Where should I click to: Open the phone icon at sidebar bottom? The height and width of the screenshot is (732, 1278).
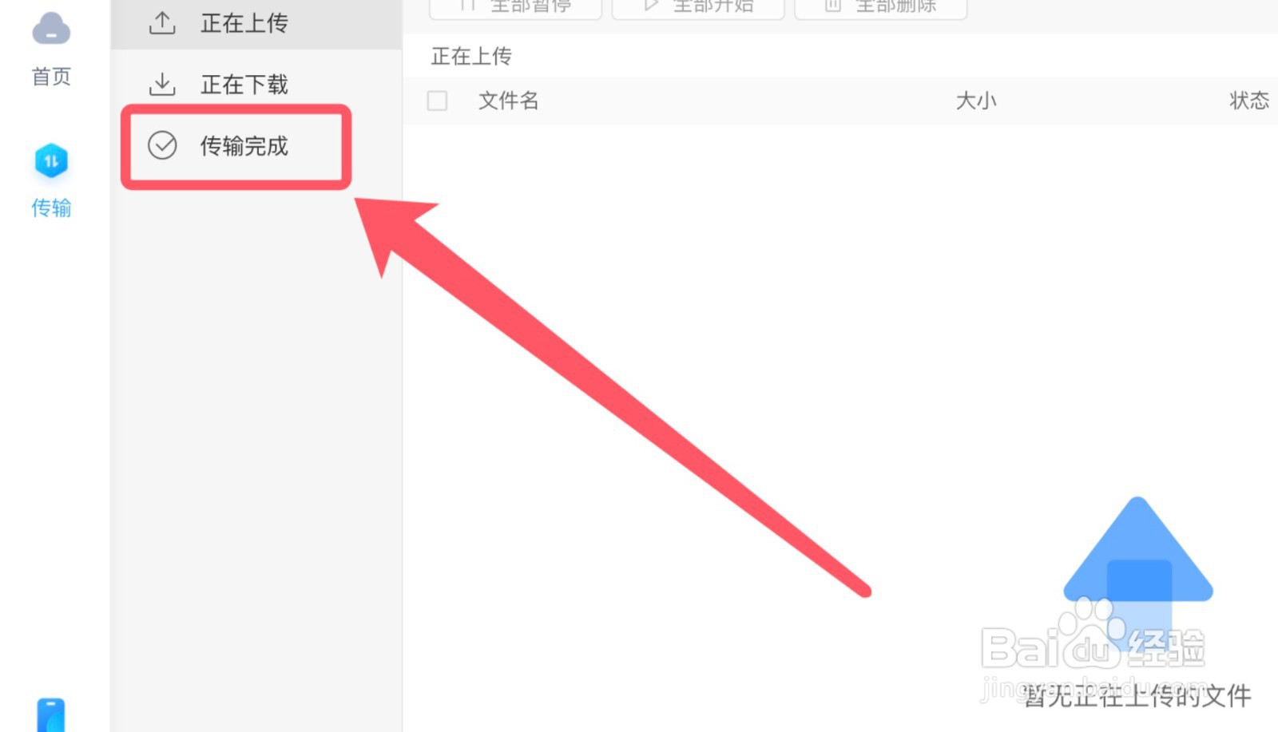tap(50, 715)
